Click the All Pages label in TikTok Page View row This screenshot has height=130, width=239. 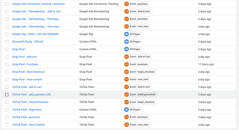click(x=135, y=109)
